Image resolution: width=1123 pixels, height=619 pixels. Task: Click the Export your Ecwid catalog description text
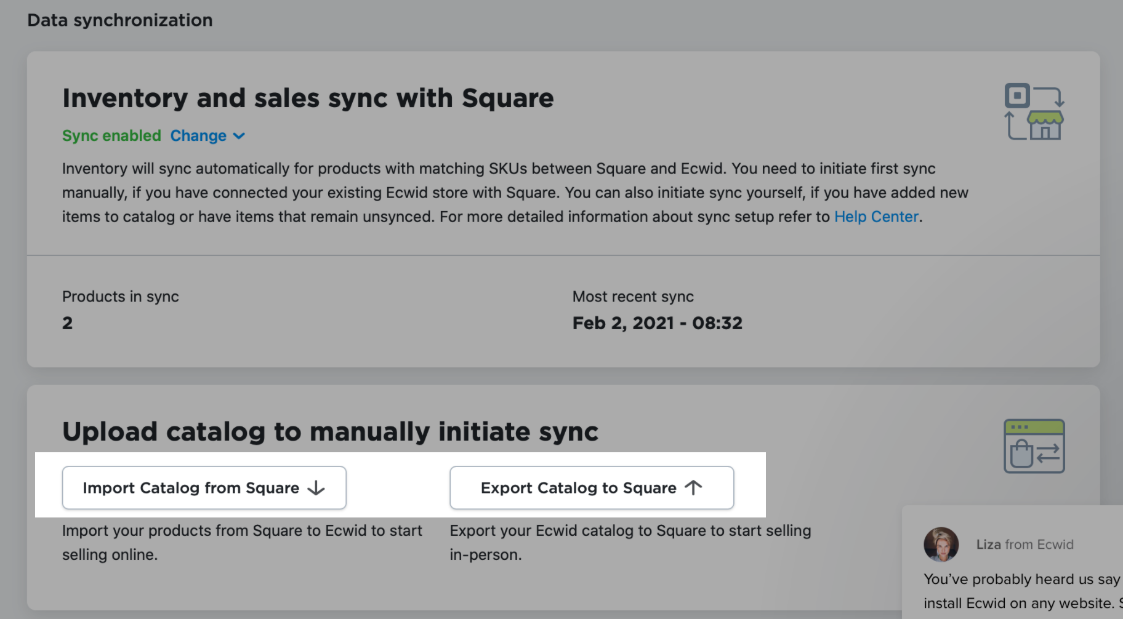click(630, 542)
